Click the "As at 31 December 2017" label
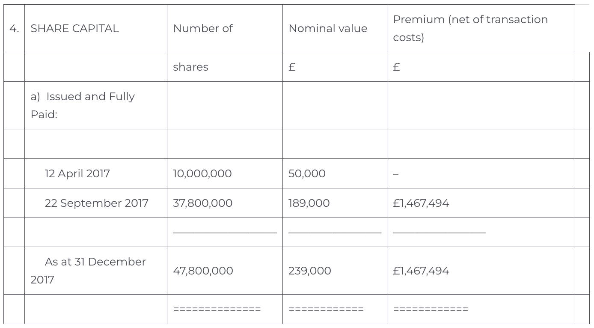The width and height of the screenshot is (594, 328). click(88, 271)
